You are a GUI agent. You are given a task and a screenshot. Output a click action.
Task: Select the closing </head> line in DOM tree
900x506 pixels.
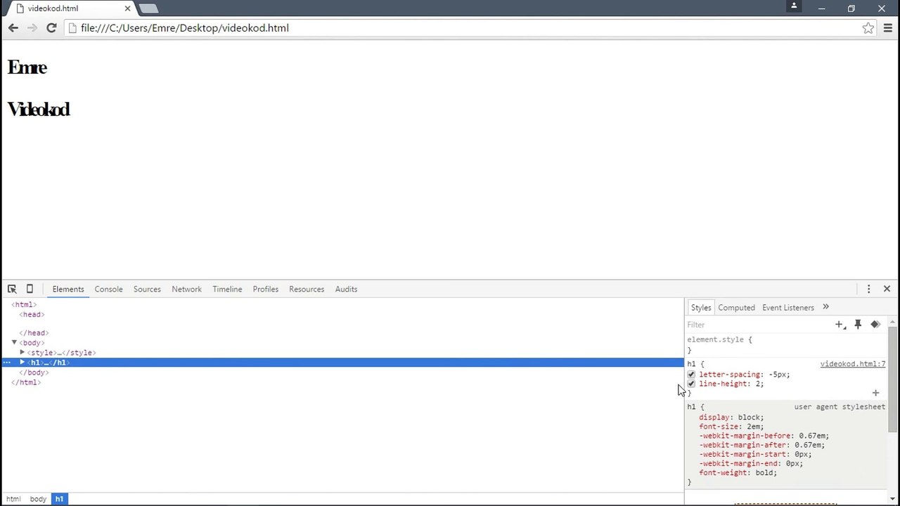click(x=34, y=333)
